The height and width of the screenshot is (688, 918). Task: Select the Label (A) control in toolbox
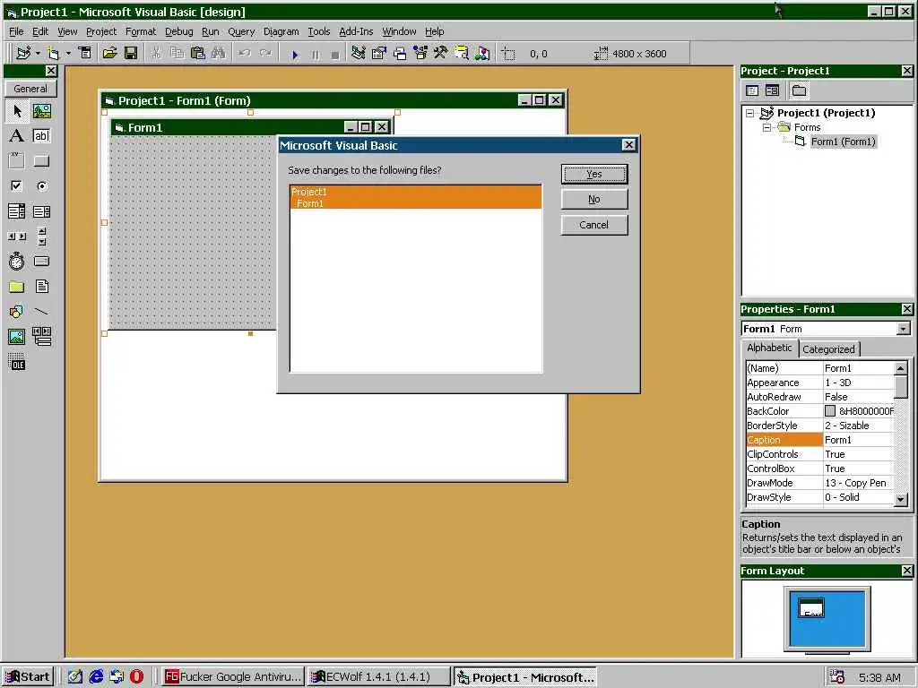pos(16,136)
